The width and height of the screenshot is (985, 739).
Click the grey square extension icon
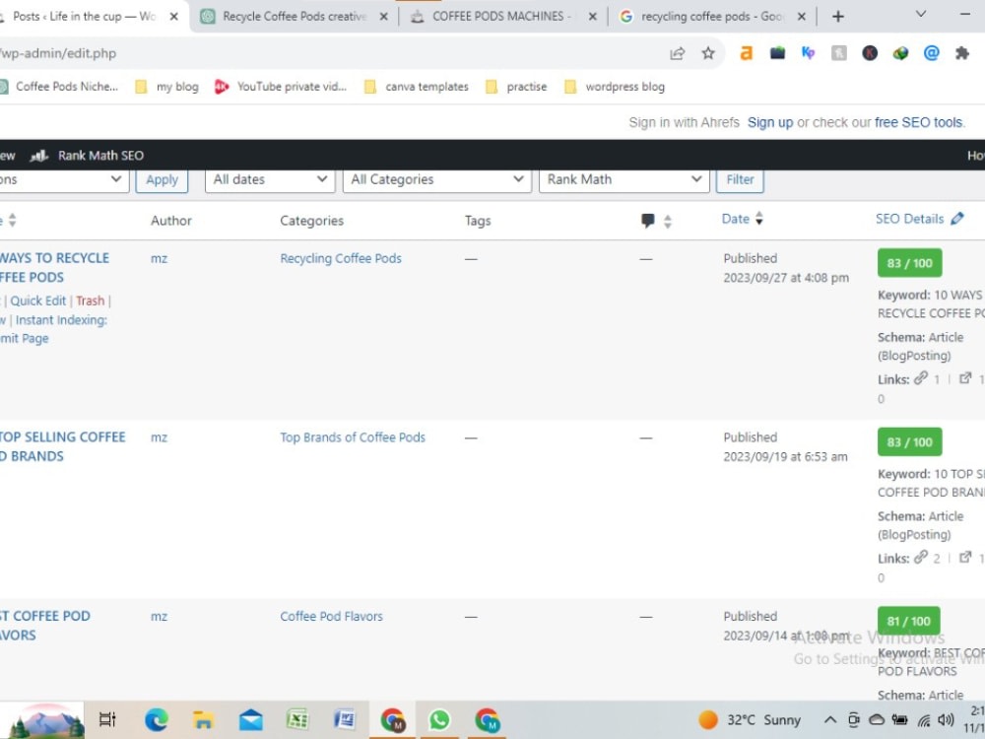tap(838, 53)
